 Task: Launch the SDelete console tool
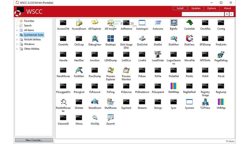pos(79,102)
